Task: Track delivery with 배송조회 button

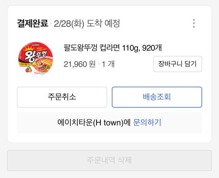Action: point(157,97)
